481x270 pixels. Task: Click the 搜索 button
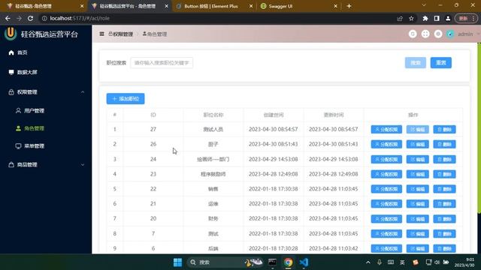pos(416,63)
